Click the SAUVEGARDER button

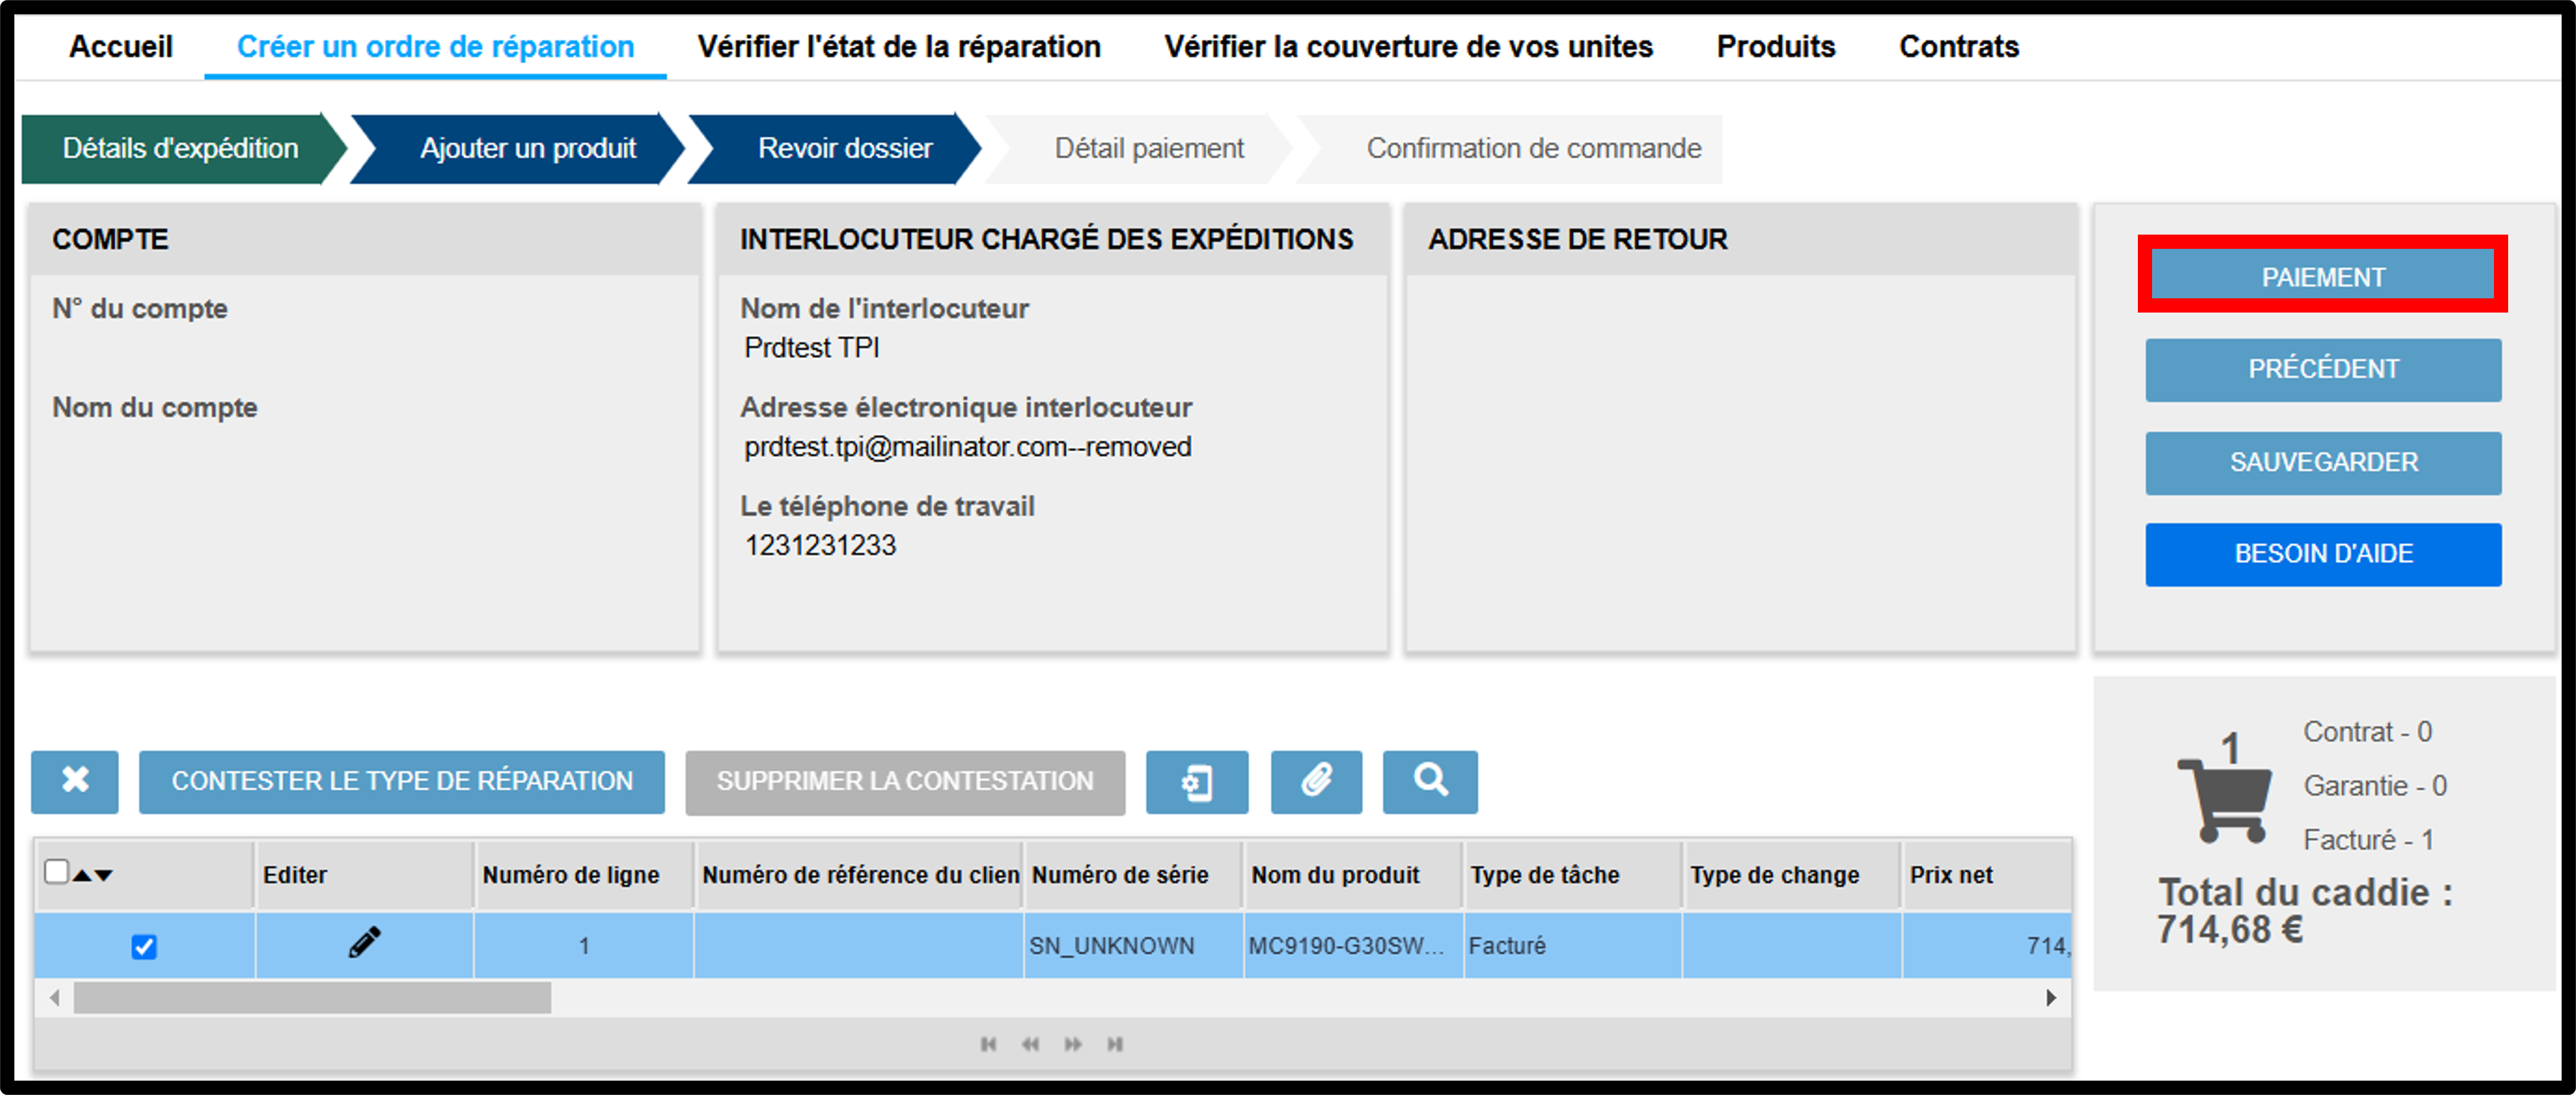pos(2323,462)
